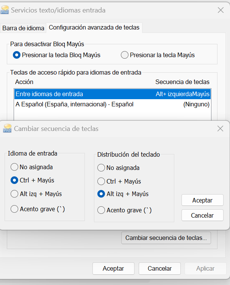Switch to the Barra de idioma tab
Viewport: 230px width, 285px height.
point(23,28)
